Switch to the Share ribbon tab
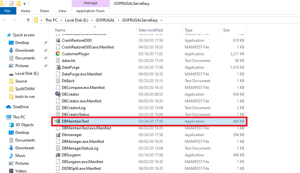This screenshot has width=300, height=173. tap(45, 11)
